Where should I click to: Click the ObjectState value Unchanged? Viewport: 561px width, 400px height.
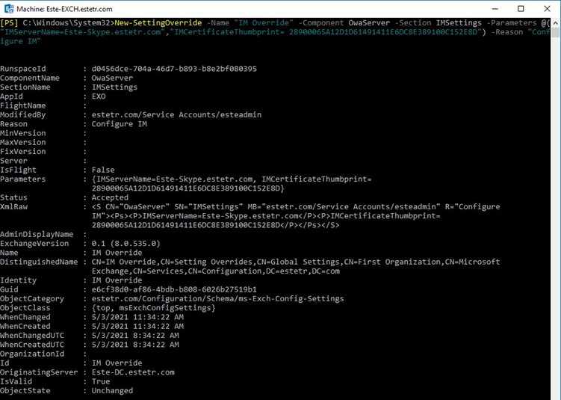[112, 391]
